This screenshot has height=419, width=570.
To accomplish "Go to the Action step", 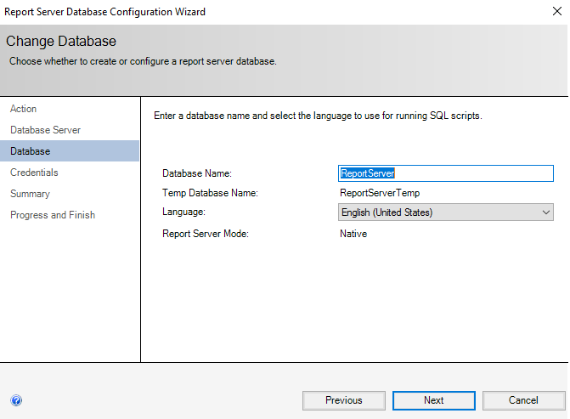I will [24, 109].
